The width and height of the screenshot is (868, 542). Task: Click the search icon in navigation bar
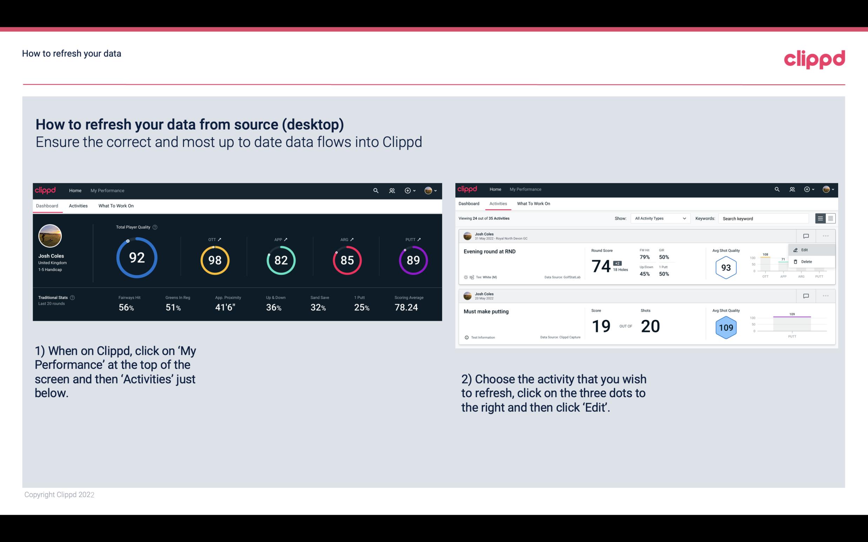click(x=375, y=190)
